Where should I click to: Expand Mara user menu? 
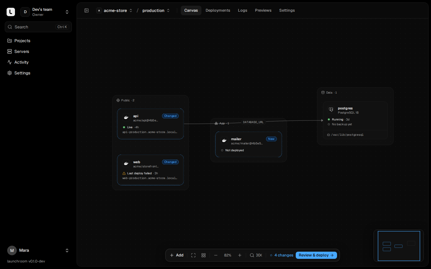38,250
